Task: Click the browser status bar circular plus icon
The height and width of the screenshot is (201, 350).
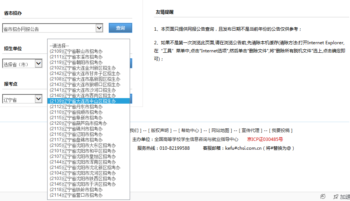Action: 323,197
